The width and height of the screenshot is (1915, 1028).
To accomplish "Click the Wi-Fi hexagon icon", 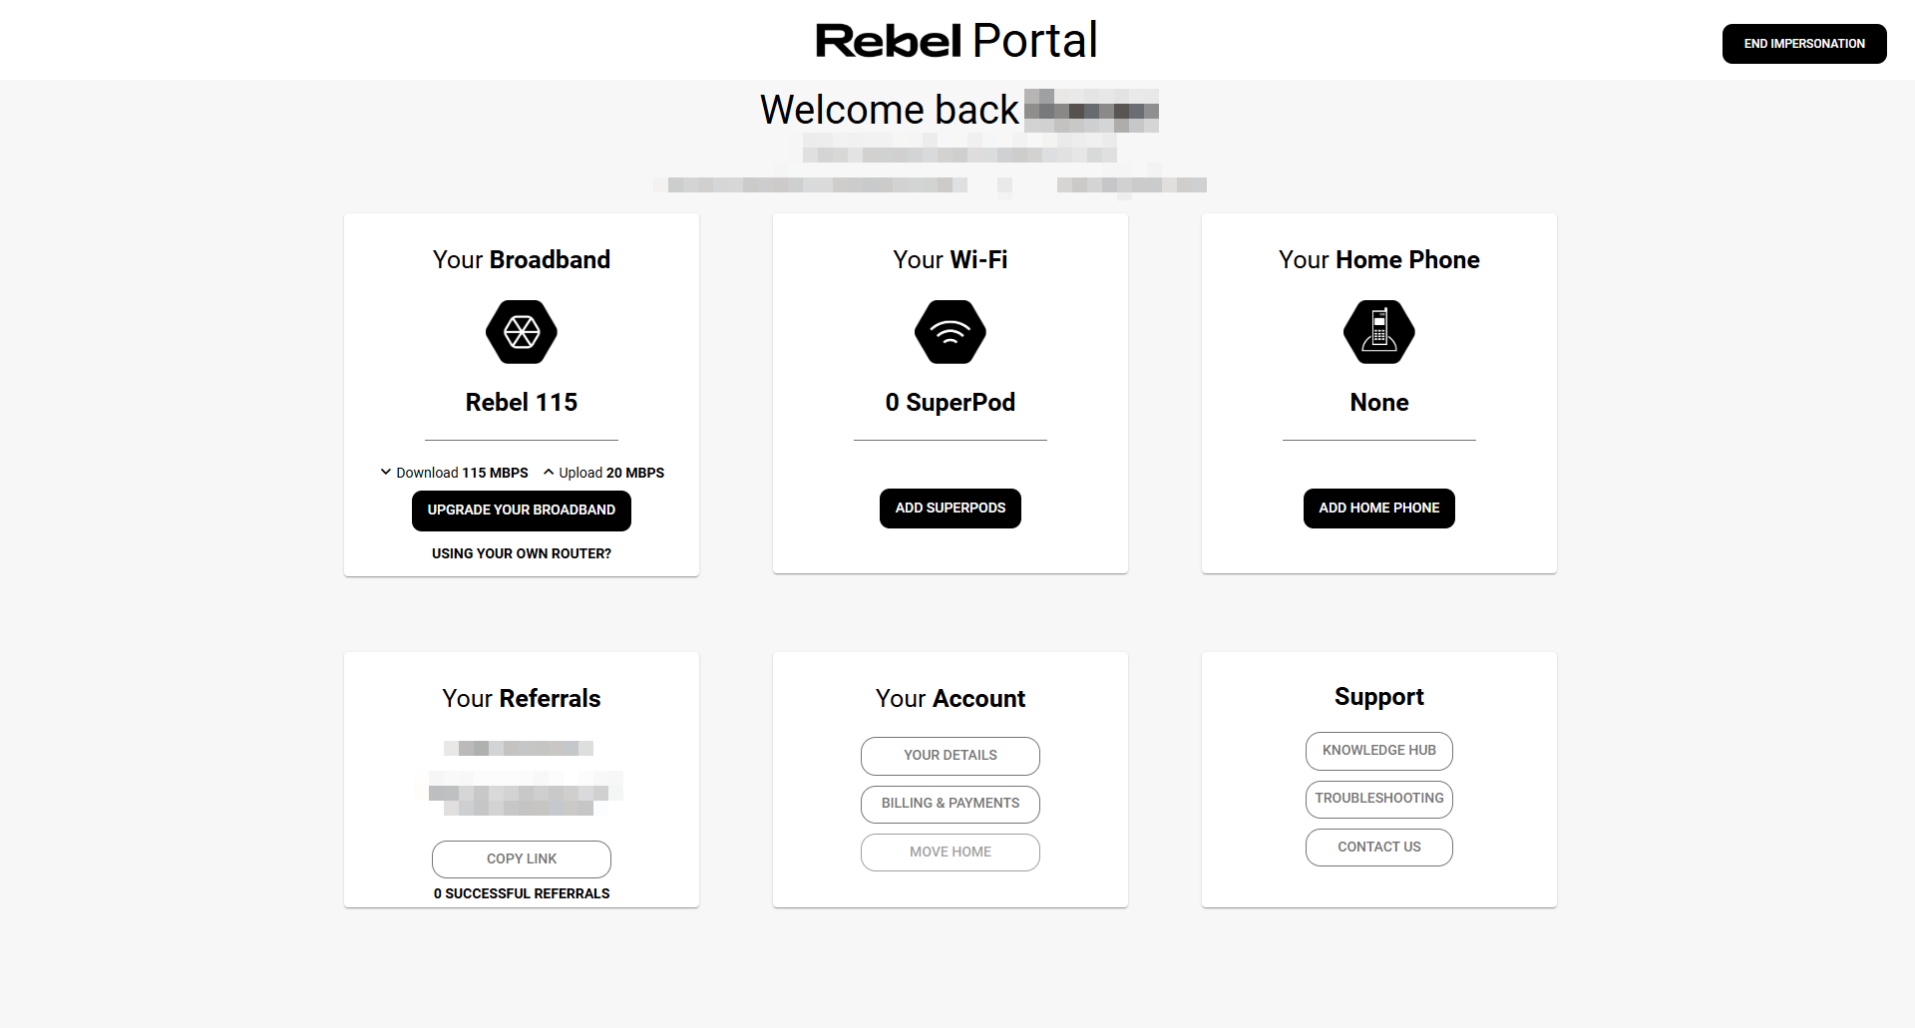I will coord(951,332).
